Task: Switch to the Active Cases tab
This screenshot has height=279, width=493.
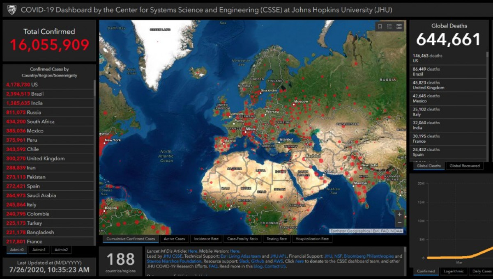Action: point(174,239)
